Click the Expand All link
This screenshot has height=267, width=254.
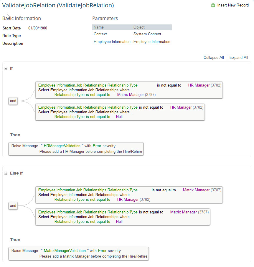(x=239, y=58)
